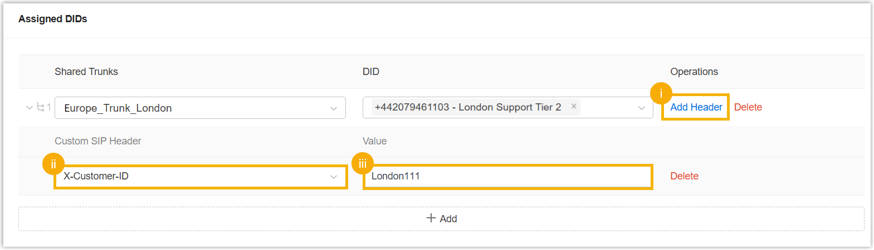Collapse trunk row 1 with the chevron

(30, 107)
